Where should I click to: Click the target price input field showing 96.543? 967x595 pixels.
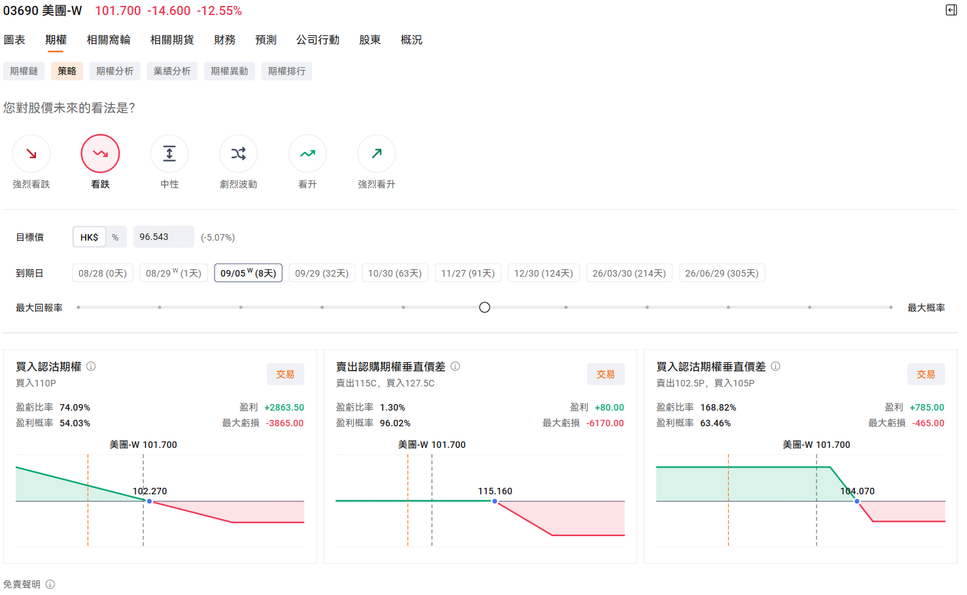pos(164,237)
